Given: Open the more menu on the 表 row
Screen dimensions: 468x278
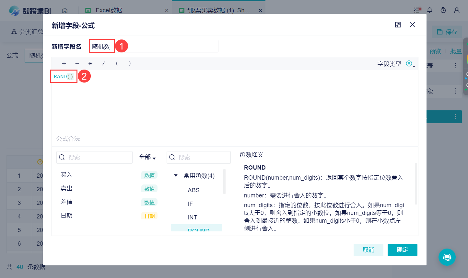Looking at the screenshot, I should pos(456,66).
